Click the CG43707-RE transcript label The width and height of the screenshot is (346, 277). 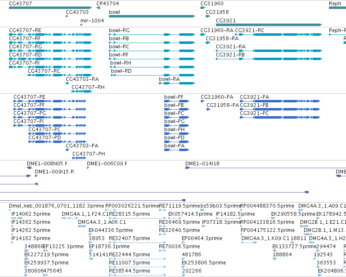coord(25,30)
